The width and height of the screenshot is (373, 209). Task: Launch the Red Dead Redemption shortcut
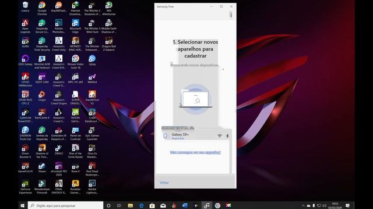point(92,169)
